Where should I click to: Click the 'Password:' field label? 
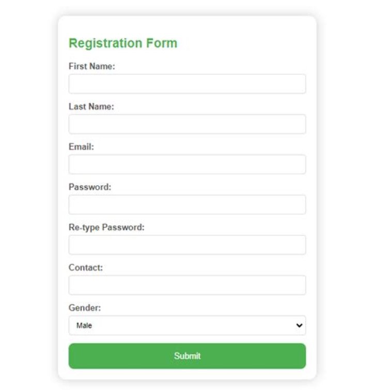point(89,187)
